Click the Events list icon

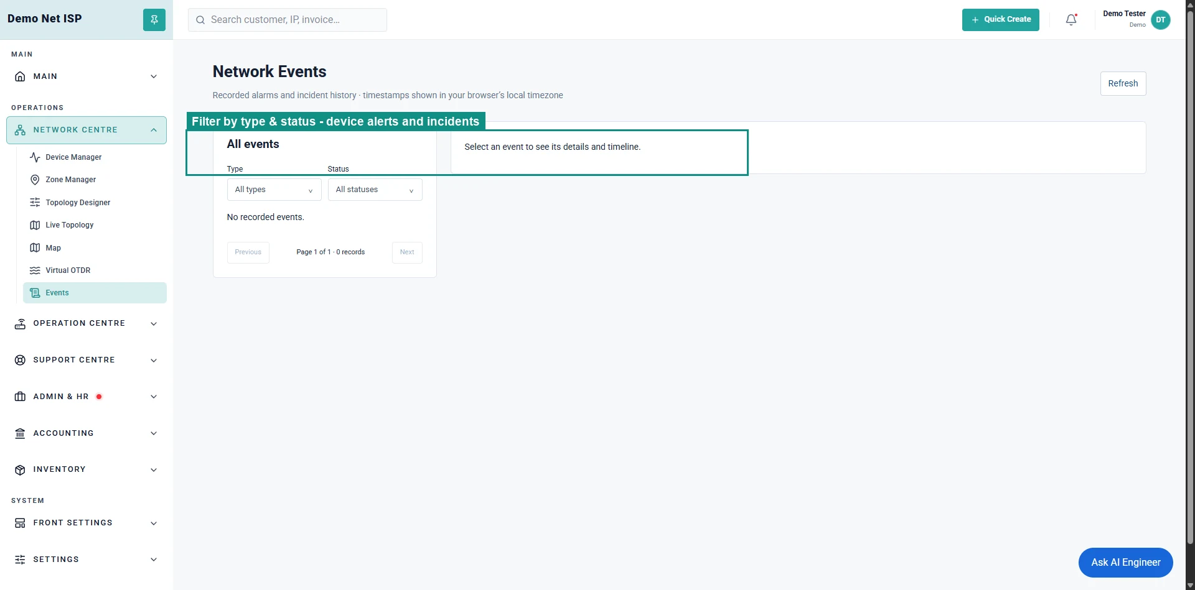click(35, 293)
